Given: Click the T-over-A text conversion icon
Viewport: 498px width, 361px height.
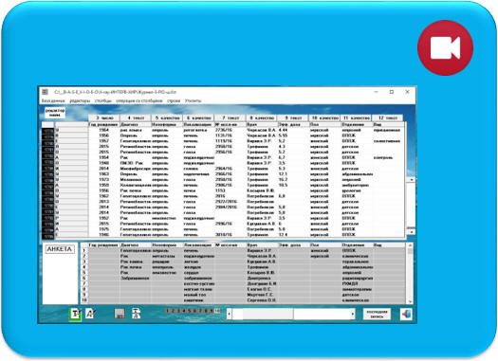Looking at the screenshot, I should pyautogui.click(x=136, y=314).
